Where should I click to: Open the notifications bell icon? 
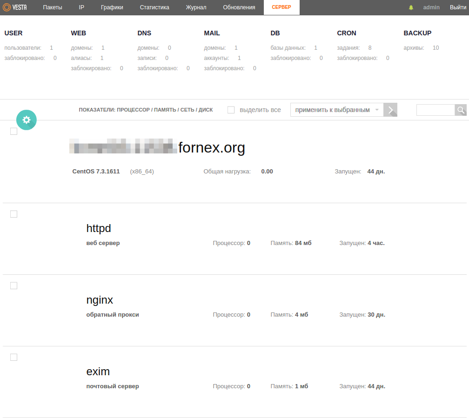coord(411,7)
